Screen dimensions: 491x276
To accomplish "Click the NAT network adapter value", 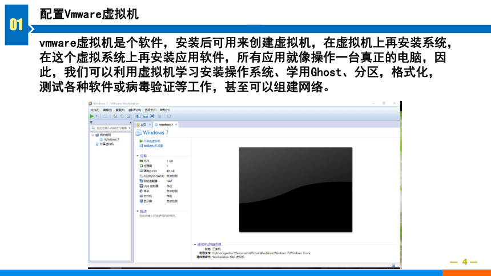I will point(170,181).
